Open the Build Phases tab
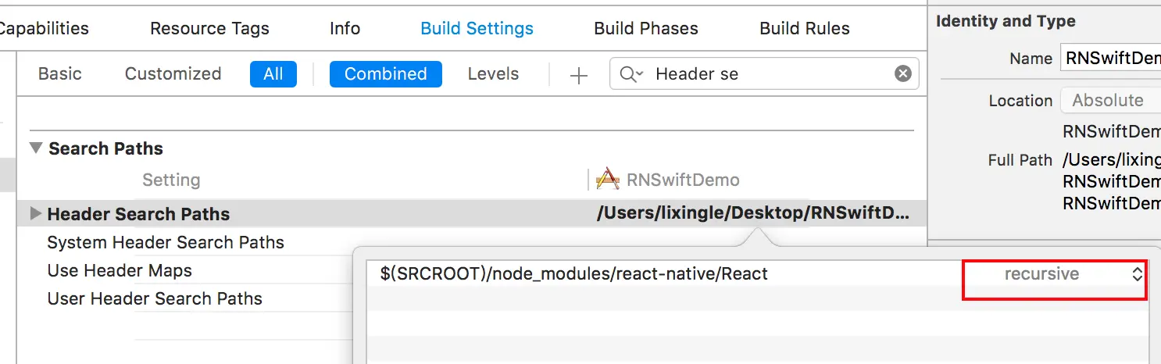Image resolution: width=1161 pixels, height=364 pixels. click(645, 29)
